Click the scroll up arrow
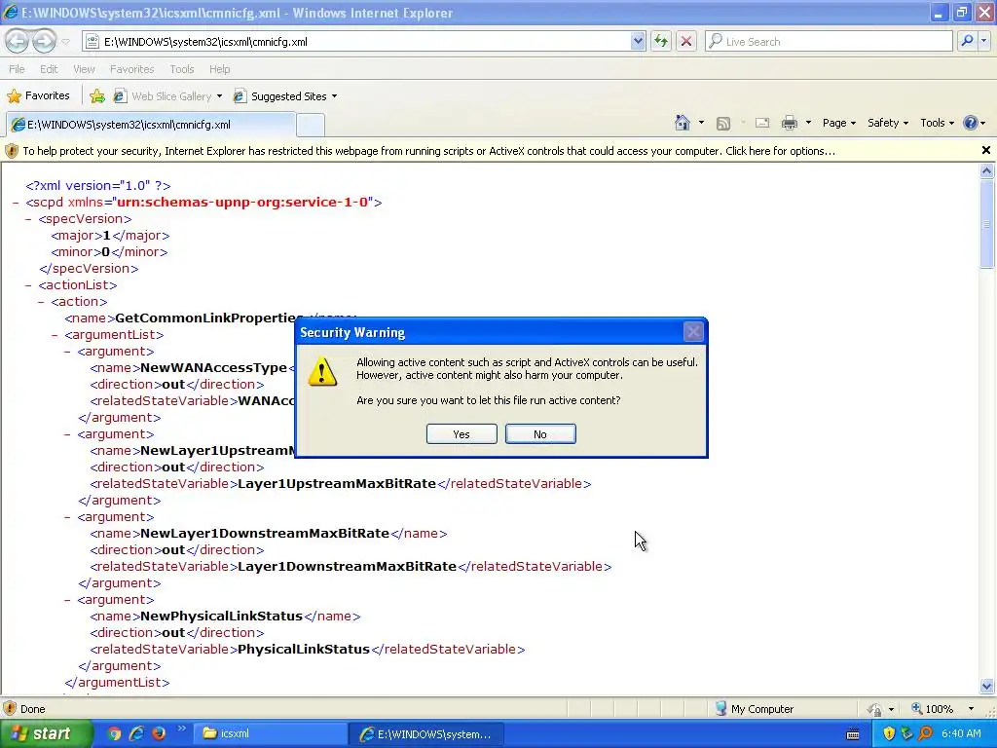The height and width of the screenshot is (748, 997). (987, 170)
